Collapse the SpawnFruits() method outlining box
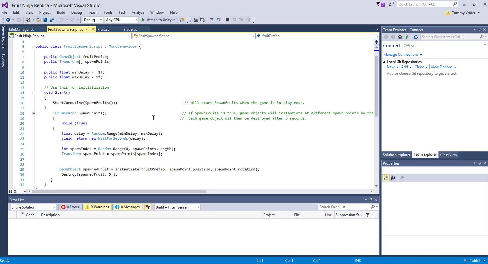The image size is (488, 264). [x=34, y=114]
